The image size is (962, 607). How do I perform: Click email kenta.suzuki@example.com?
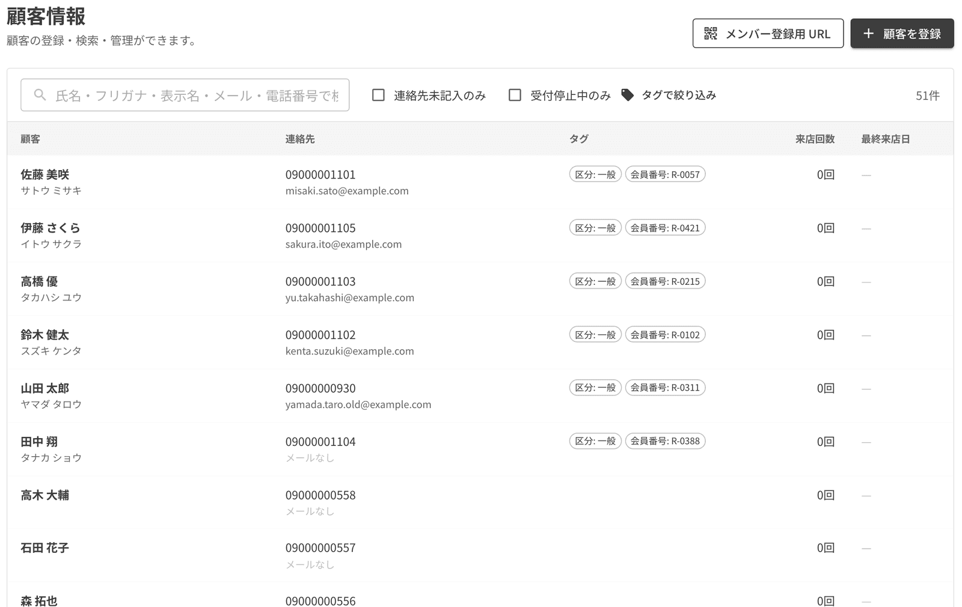coord(350,351)
